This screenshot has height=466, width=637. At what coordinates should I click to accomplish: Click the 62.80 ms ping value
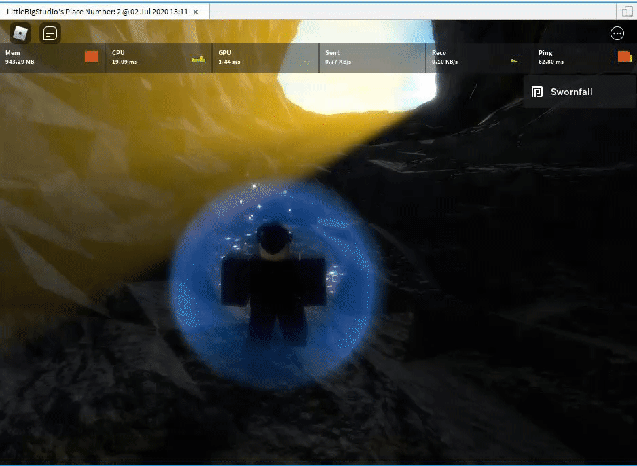pyautogui.click(x=551, y=62)
